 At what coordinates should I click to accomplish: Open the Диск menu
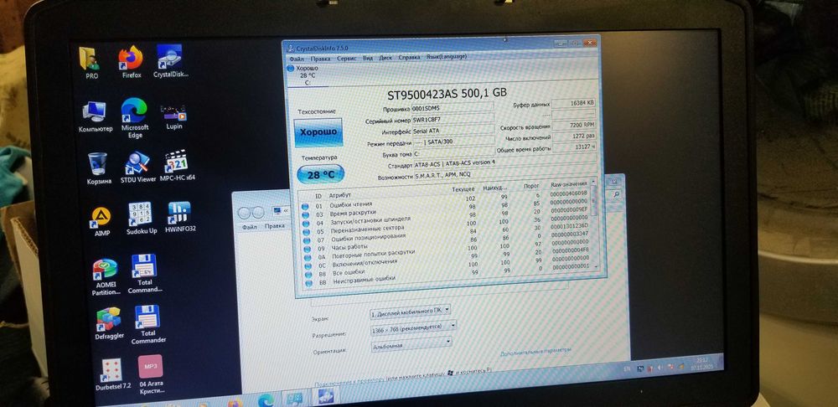[385, 57]
